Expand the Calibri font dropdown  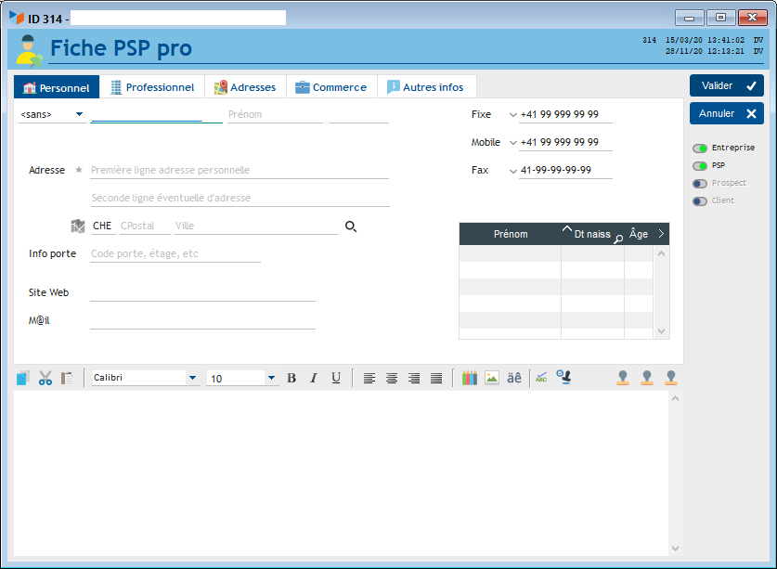[x=192, y=378]
